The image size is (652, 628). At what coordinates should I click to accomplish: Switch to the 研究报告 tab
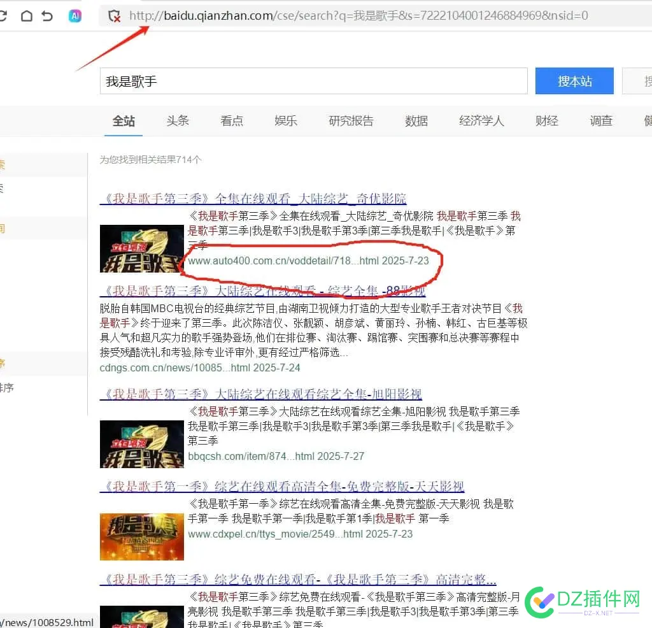[x=351, y=121]
